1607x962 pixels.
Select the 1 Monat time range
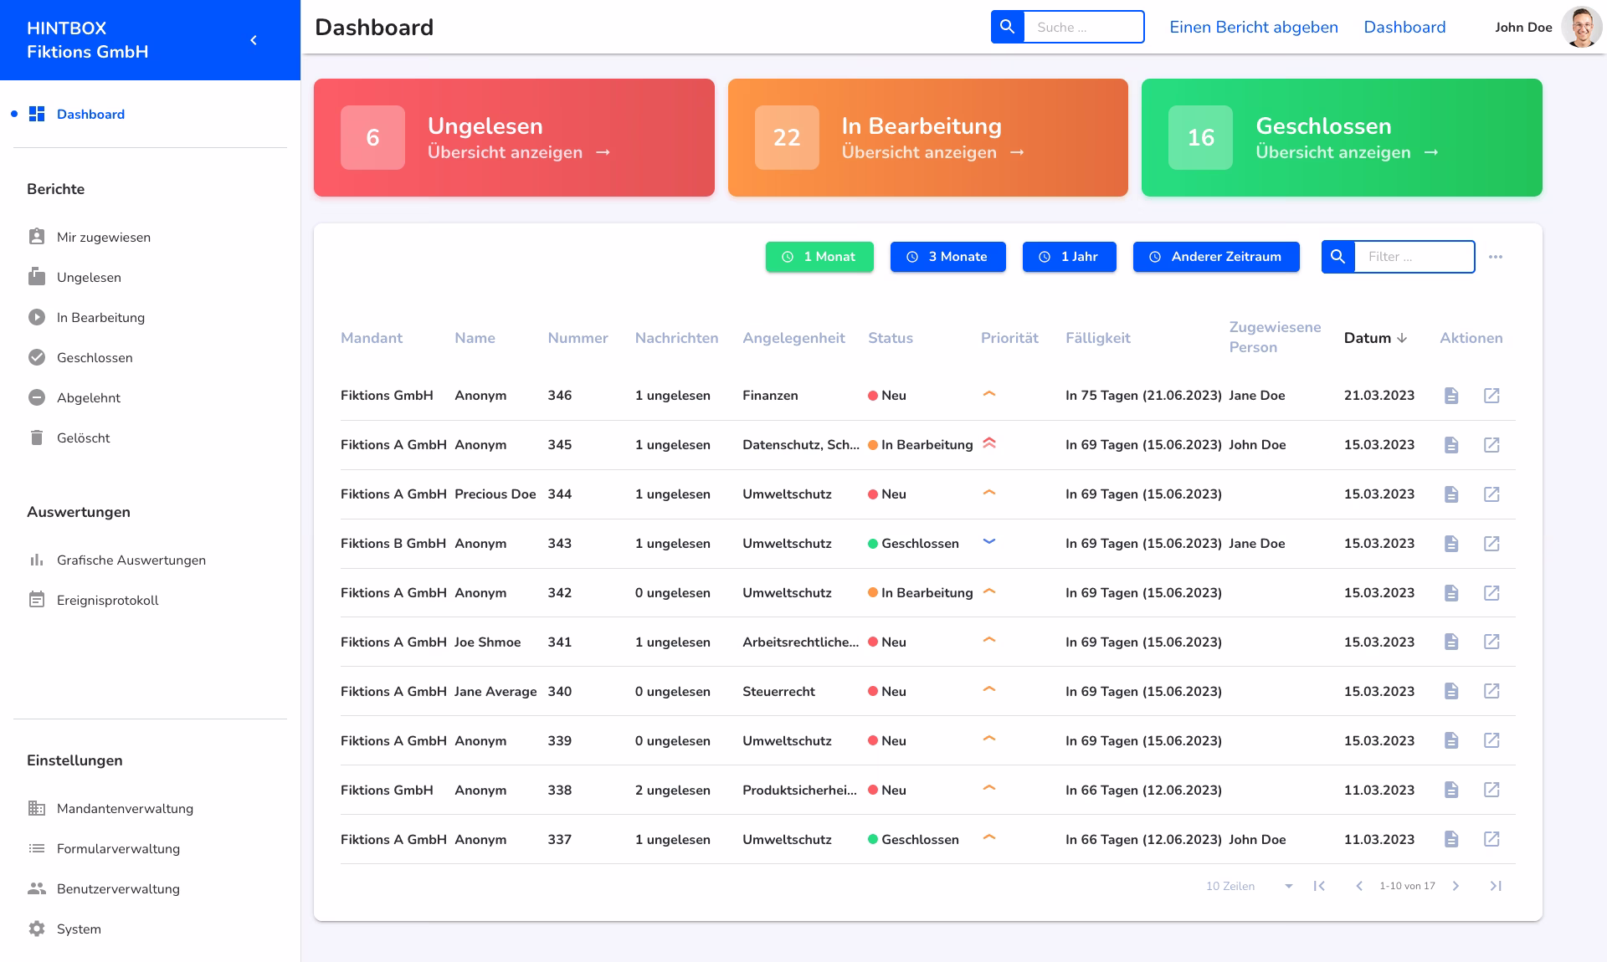point(819,257)
